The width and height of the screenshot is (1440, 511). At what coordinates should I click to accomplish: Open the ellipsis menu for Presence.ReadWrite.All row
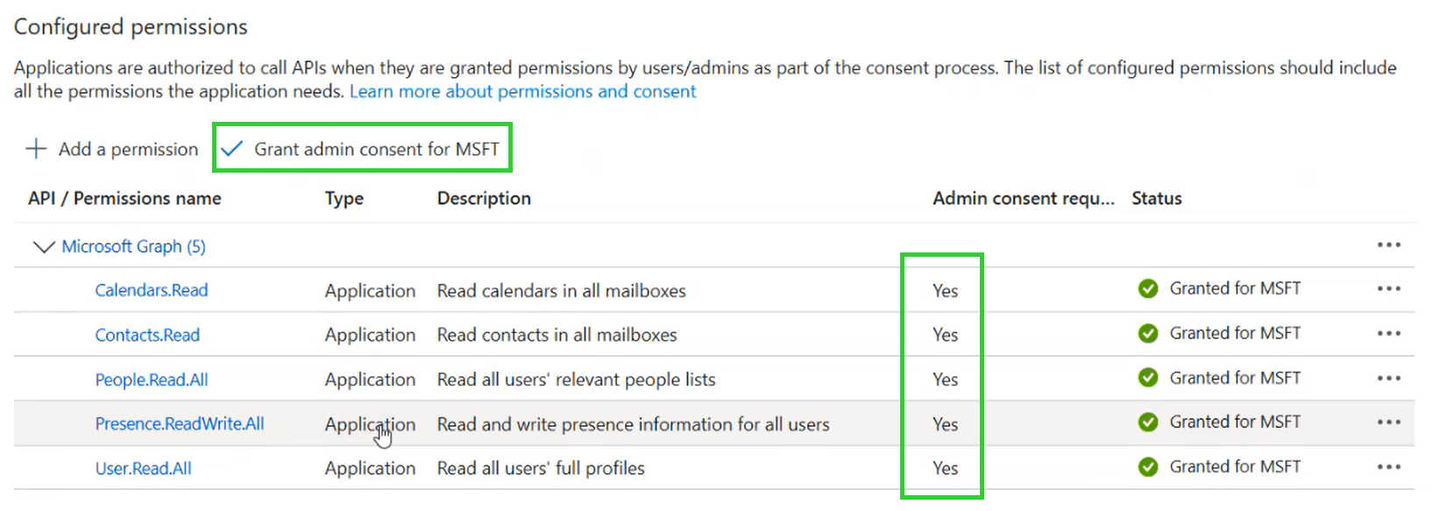(x=1388, y=422)
